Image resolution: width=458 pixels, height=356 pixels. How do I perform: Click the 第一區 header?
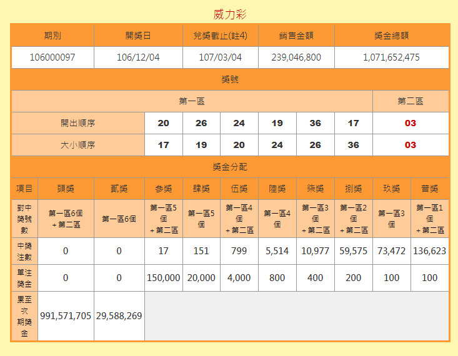[192, 101]
